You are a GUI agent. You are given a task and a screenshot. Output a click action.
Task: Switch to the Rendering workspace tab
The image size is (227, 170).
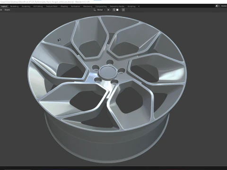pos(87,7)
